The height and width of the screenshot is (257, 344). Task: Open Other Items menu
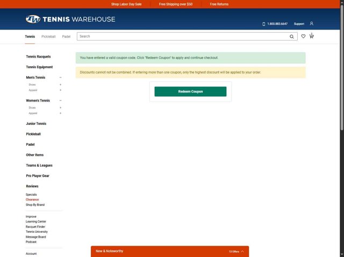[34, 155]
